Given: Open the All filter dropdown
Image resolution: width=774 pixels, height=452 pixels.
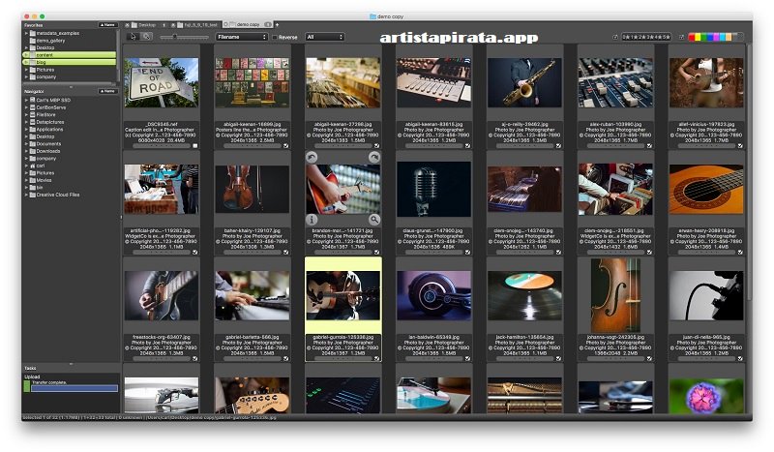Looking at the screenshot, I should pyautogui.click(x=324, y=37).
